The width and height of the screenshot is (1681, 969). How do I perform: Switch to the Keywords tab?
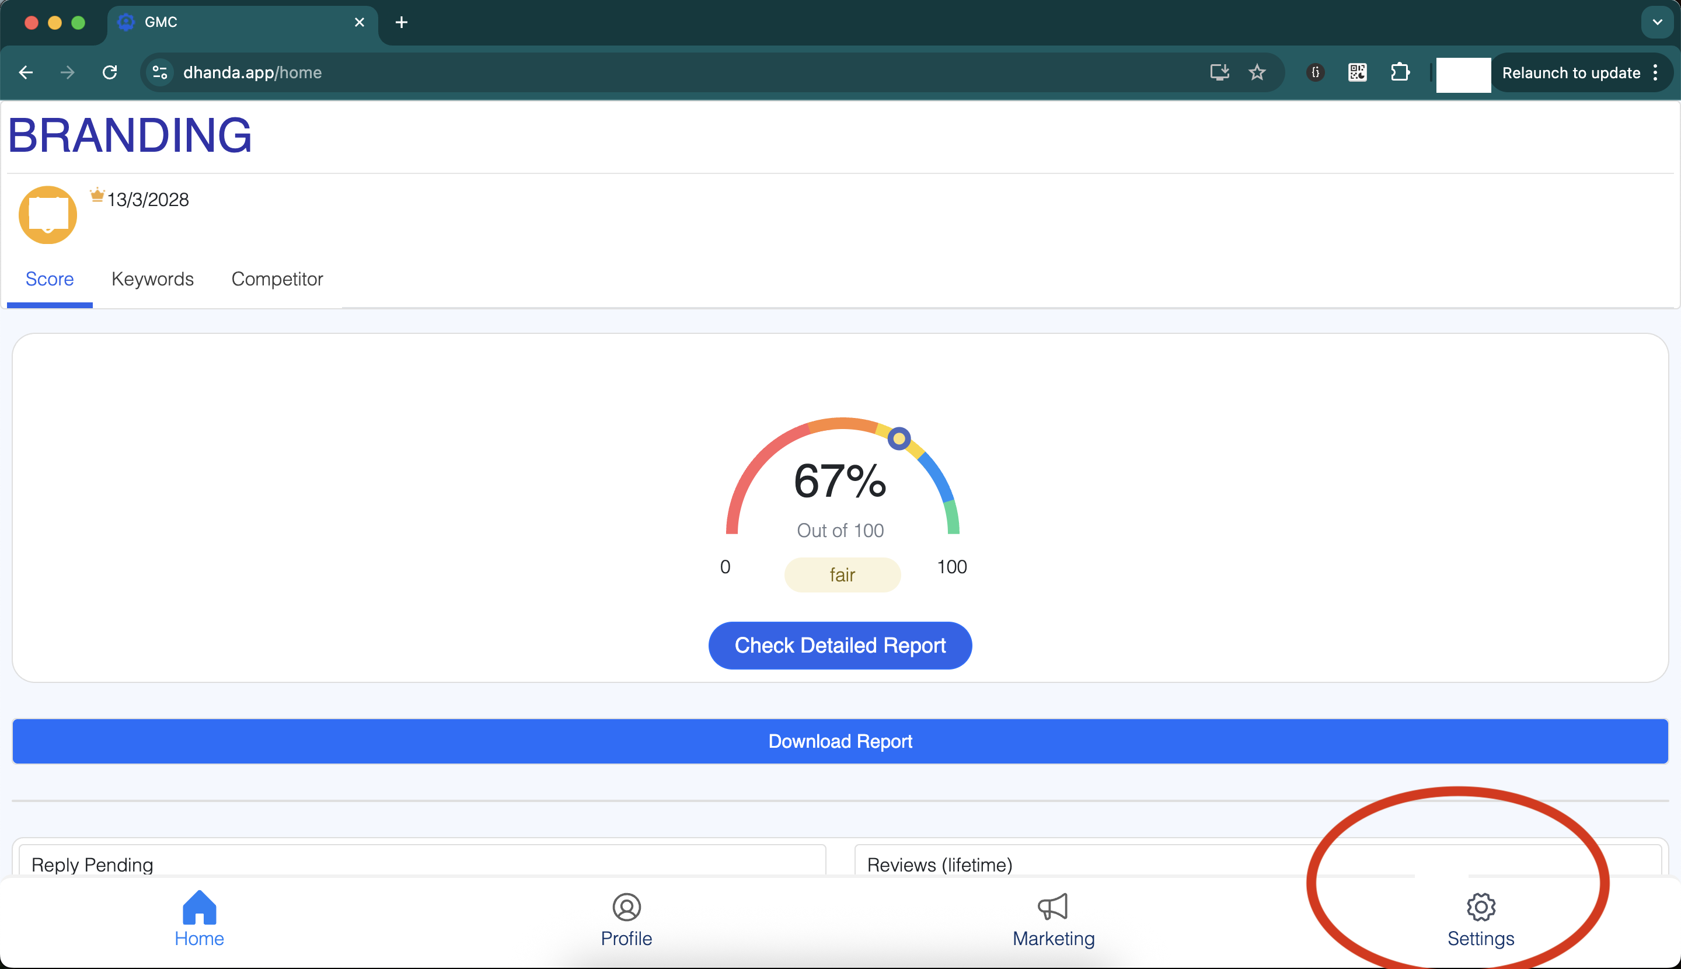coord(152,280)
